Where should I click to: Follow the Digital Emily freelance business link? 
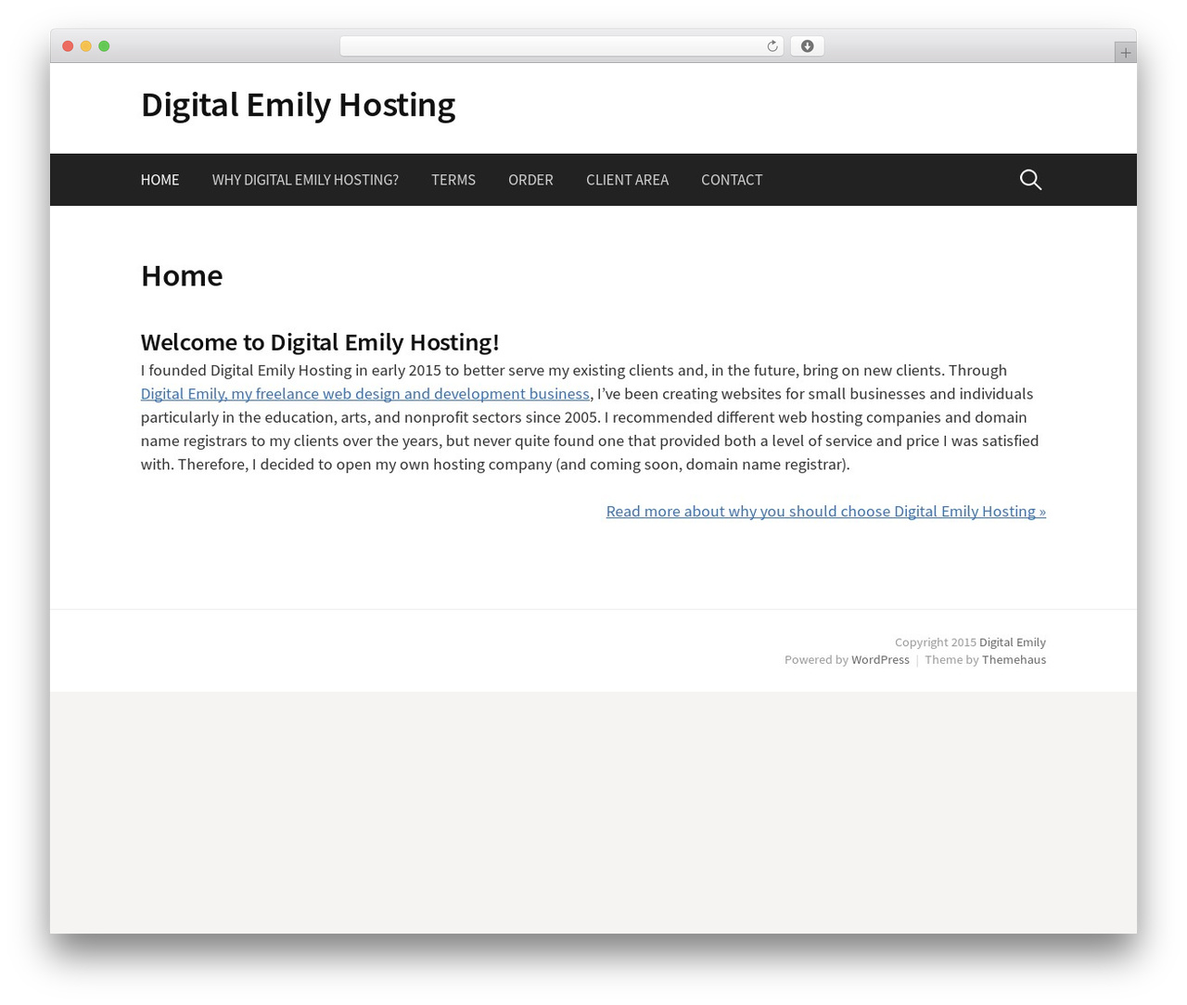click(365, 394)
